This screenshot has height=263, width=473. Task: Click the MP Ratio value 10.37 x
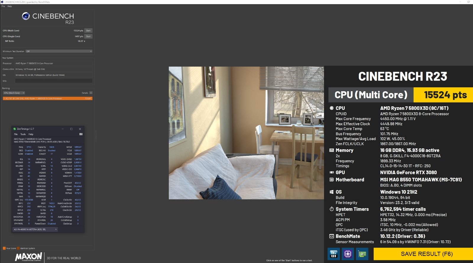click(81, 41)
